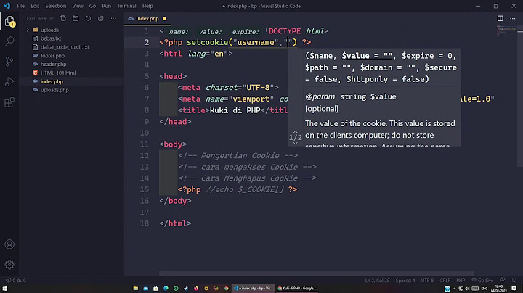This screenshot has height=293, width=523.
Task: Open header.php in Explorer
Action: point(53,65)
